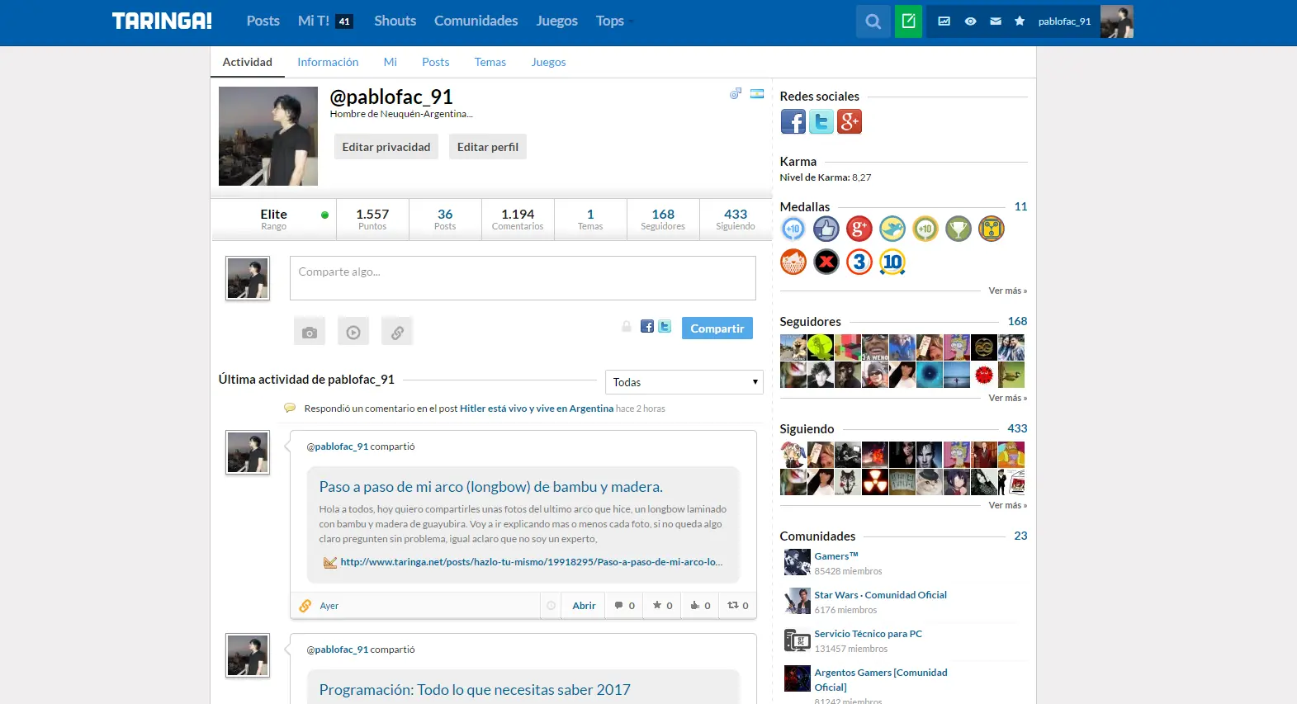Click the trophy cup medal icon

click(x=959, y=229)
